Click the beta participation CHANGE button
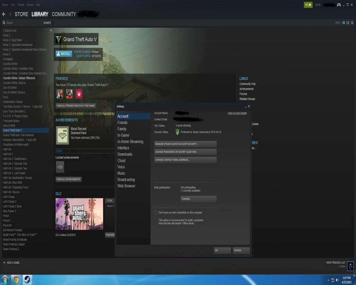 pos(198,199)
